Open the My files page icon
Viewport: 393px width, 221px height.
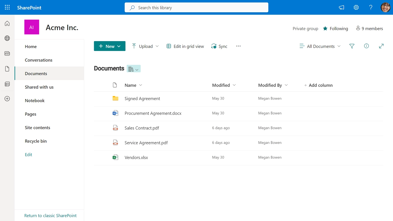pyautogui.click(x=7, y=69)
